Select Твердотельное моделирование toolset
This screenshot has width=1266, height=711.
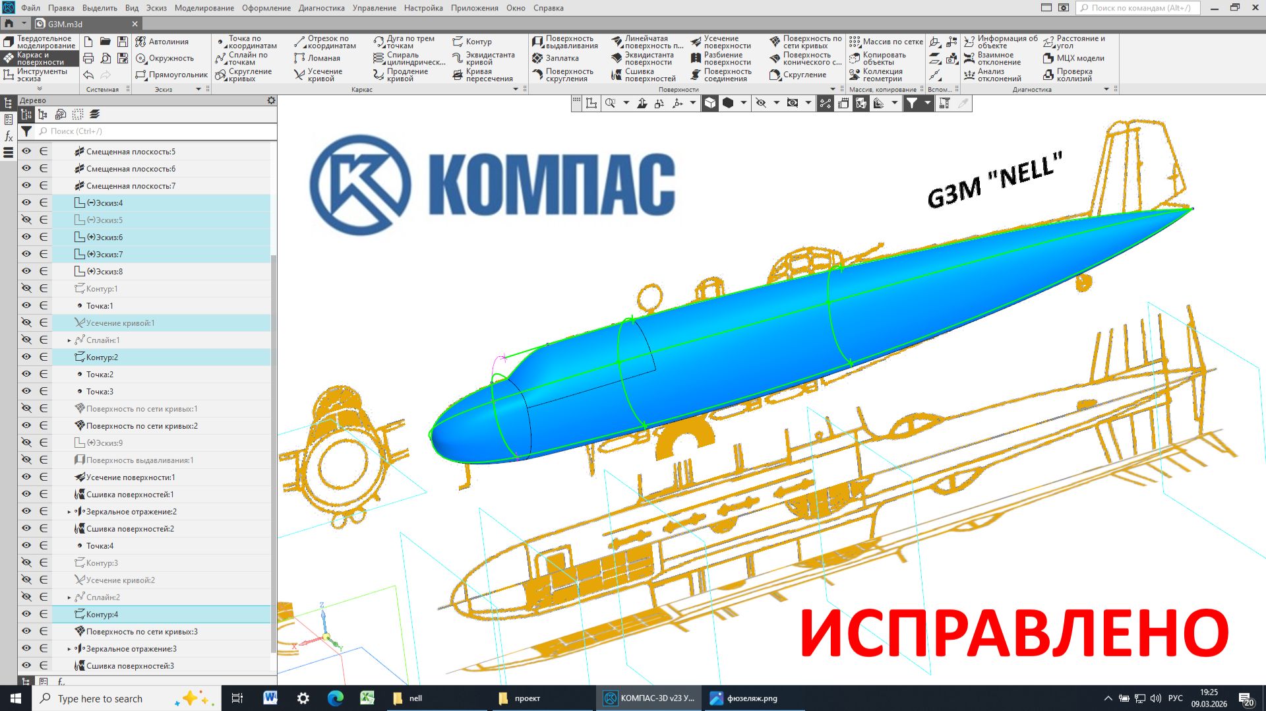coord(40,42)
